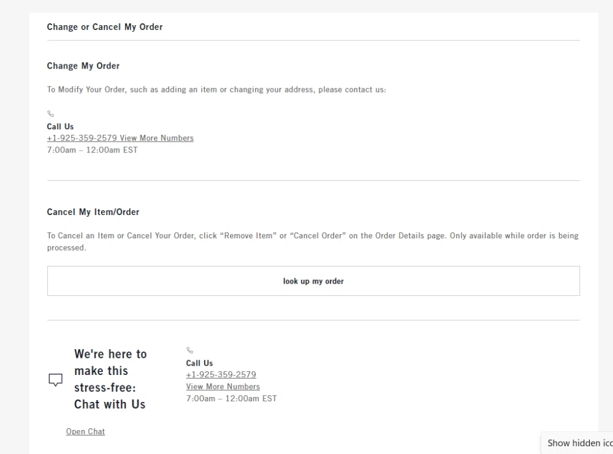Select the phone icon next to the bottom Call Us
Screen dimensions: 613x454
(189, 350)
